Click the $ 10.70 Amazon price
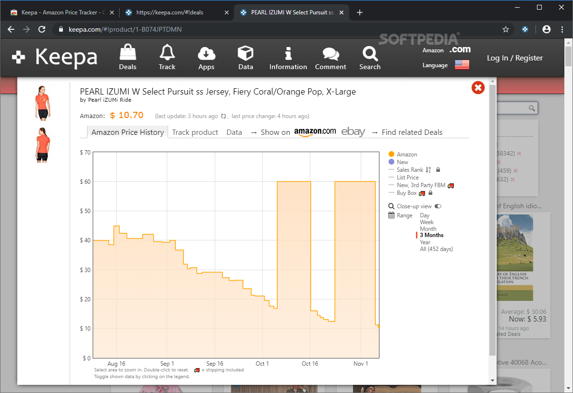573x393 pixels. 126,116
